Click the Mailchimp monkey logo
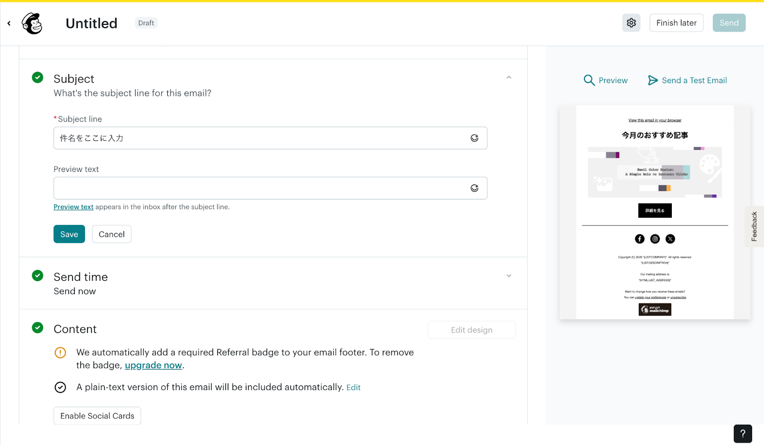 pos(32,23)
